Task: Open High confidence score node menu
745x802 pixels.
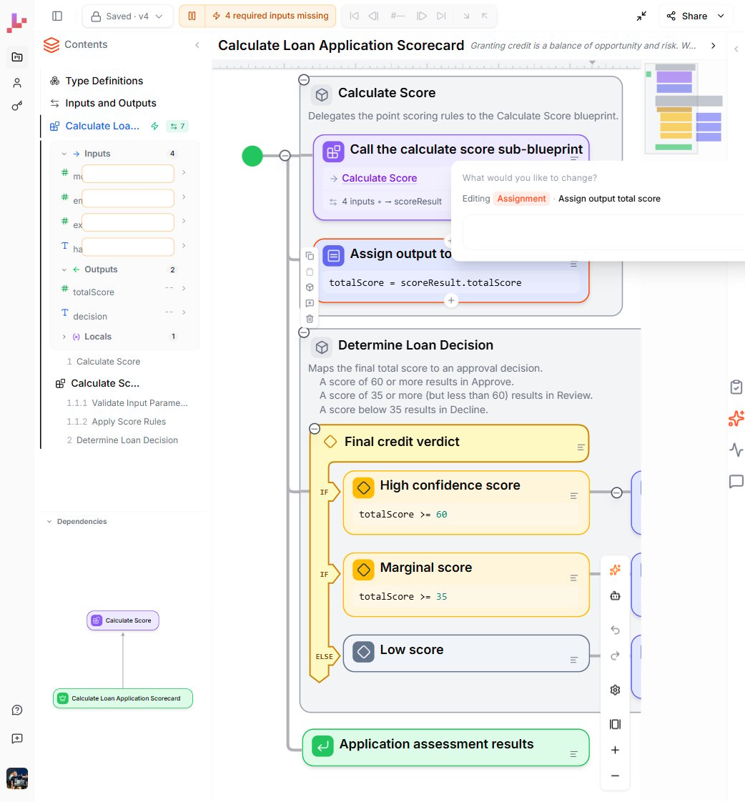Action: pos(573,496)
